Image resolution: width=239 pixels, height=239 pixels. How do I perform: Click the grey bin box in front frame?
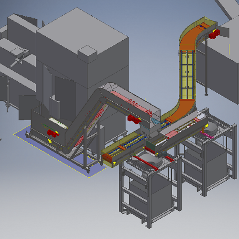[x=151, y=199]
